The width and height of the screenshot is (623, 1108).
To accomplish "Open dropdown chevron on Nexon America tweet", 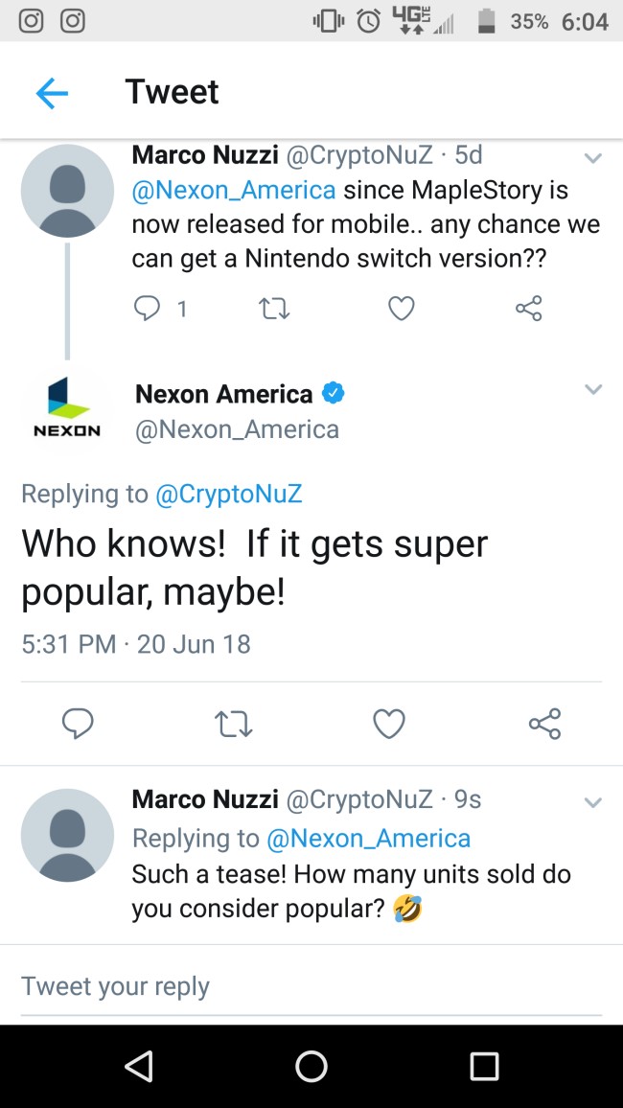I will [x=593, y=388].
